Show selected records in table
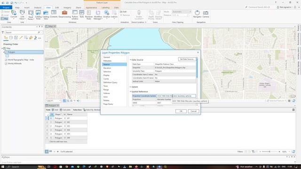Screen dimensions: 301x169 (x=50, y=152)
